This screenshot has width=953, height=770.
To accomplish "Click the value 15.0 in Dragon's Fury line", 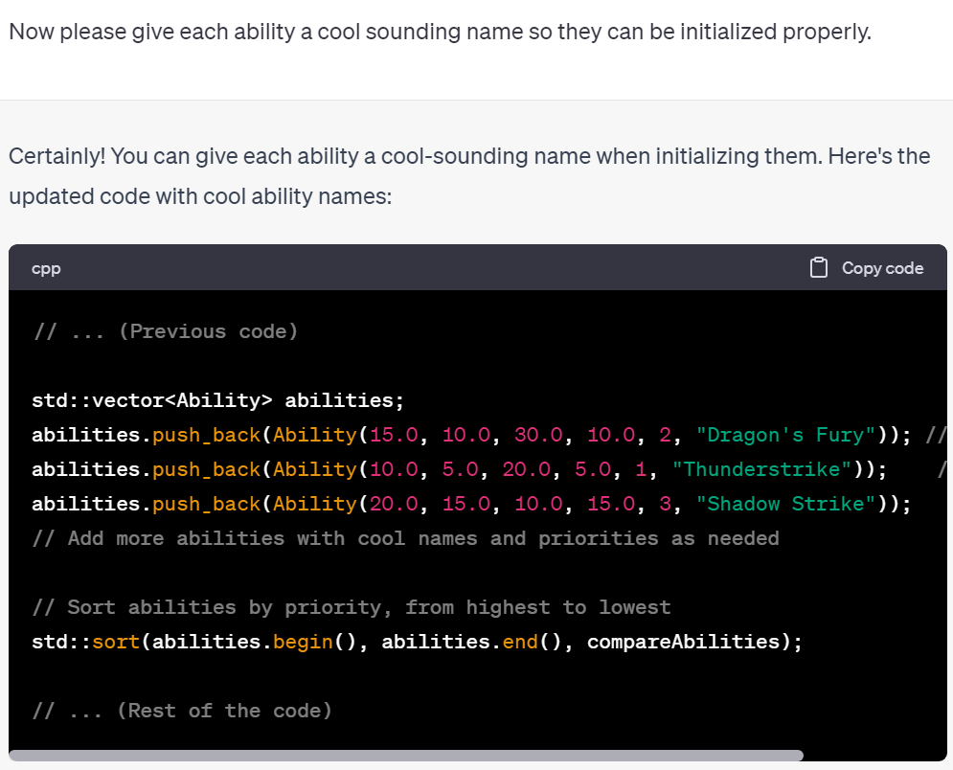I will tap(393, 435).
